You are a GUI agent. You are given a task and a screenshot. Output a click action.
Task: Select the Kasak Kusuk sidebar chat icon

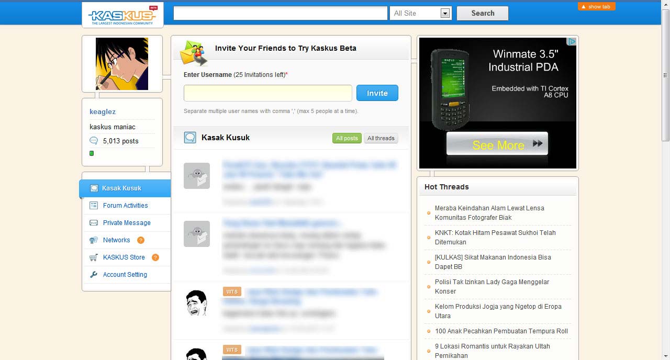click(x=94, y=188)
